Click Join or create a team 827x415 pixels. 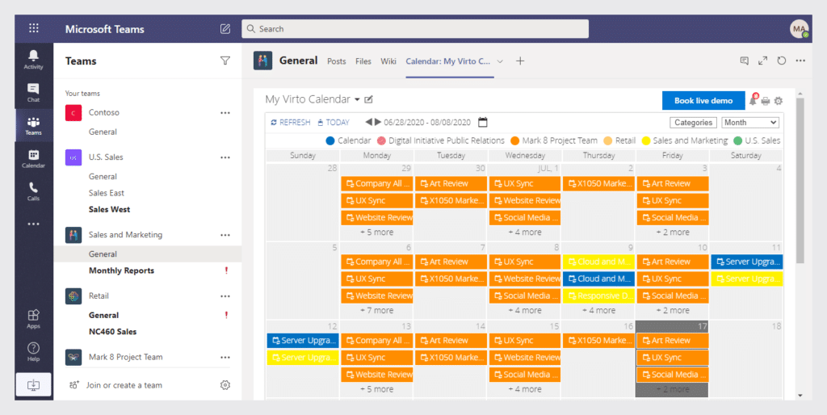[115, 385]
